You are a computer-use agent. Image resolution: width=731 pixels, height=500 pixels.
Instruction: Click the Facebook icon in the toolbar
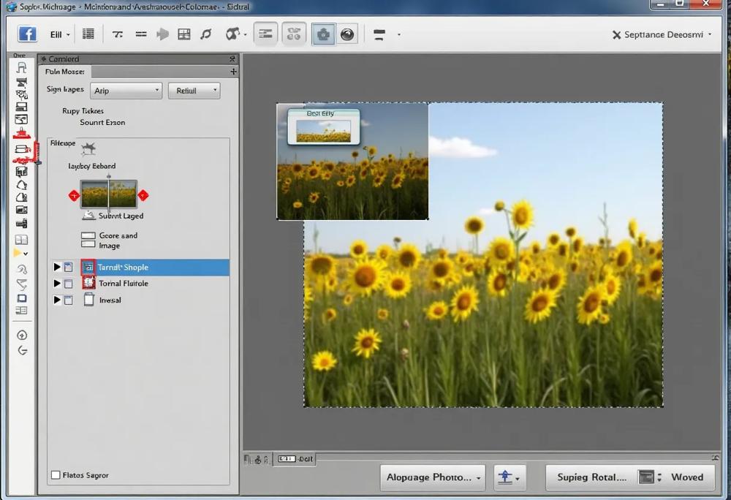[27, 34]
